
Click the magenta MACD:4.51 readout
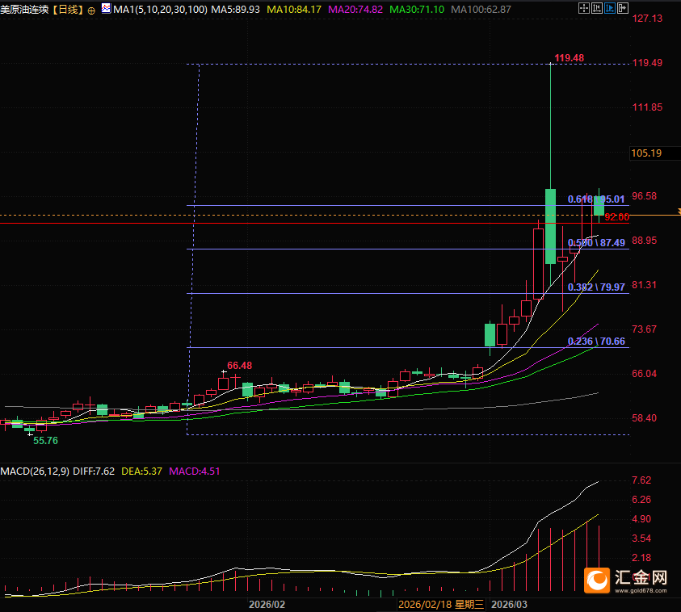(x=195, y=472)
